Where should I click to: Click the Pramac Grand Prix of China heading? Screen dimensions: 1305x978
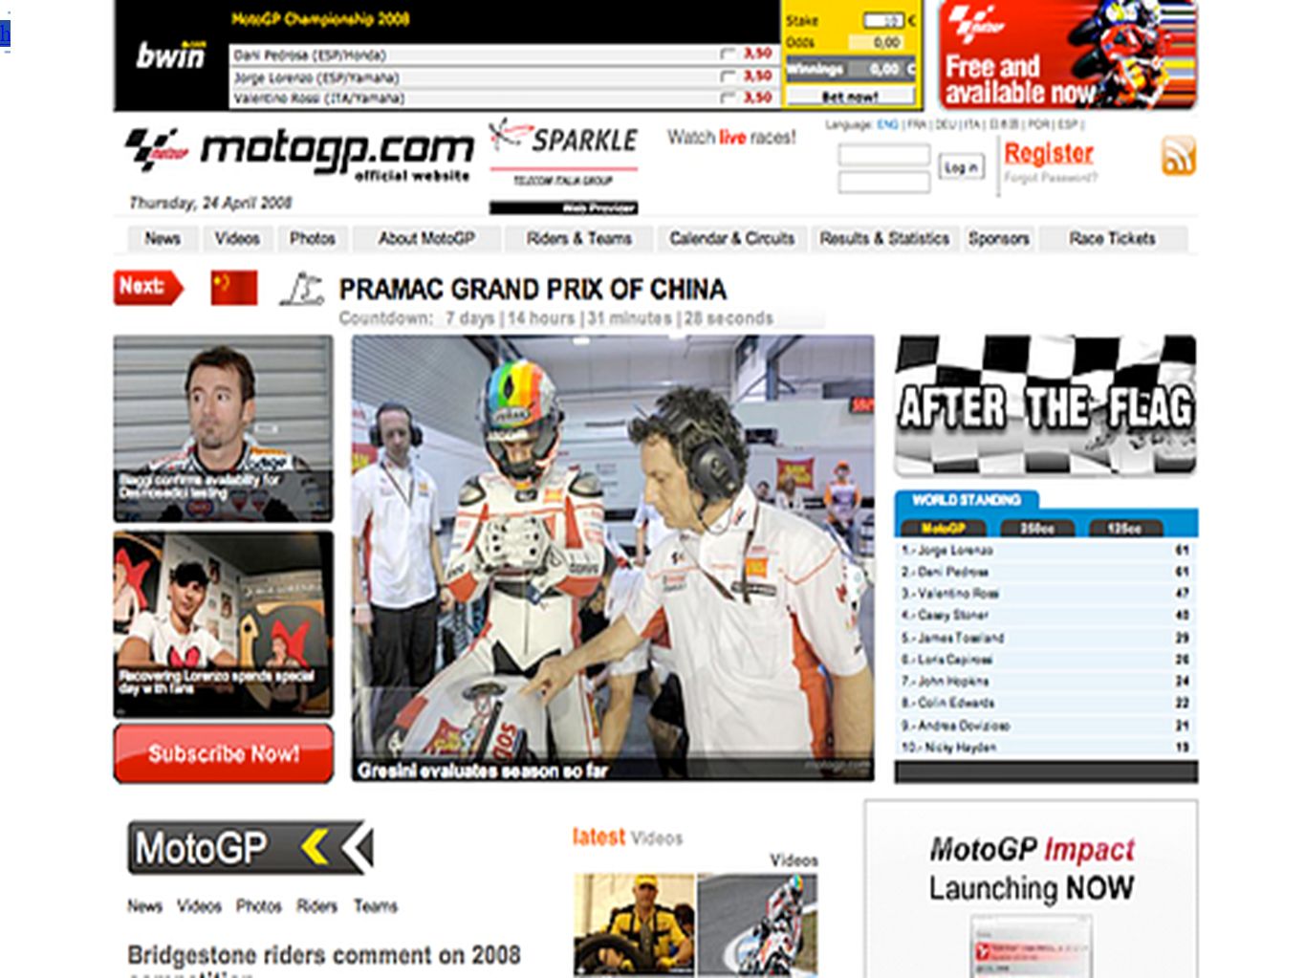(533, 289)
